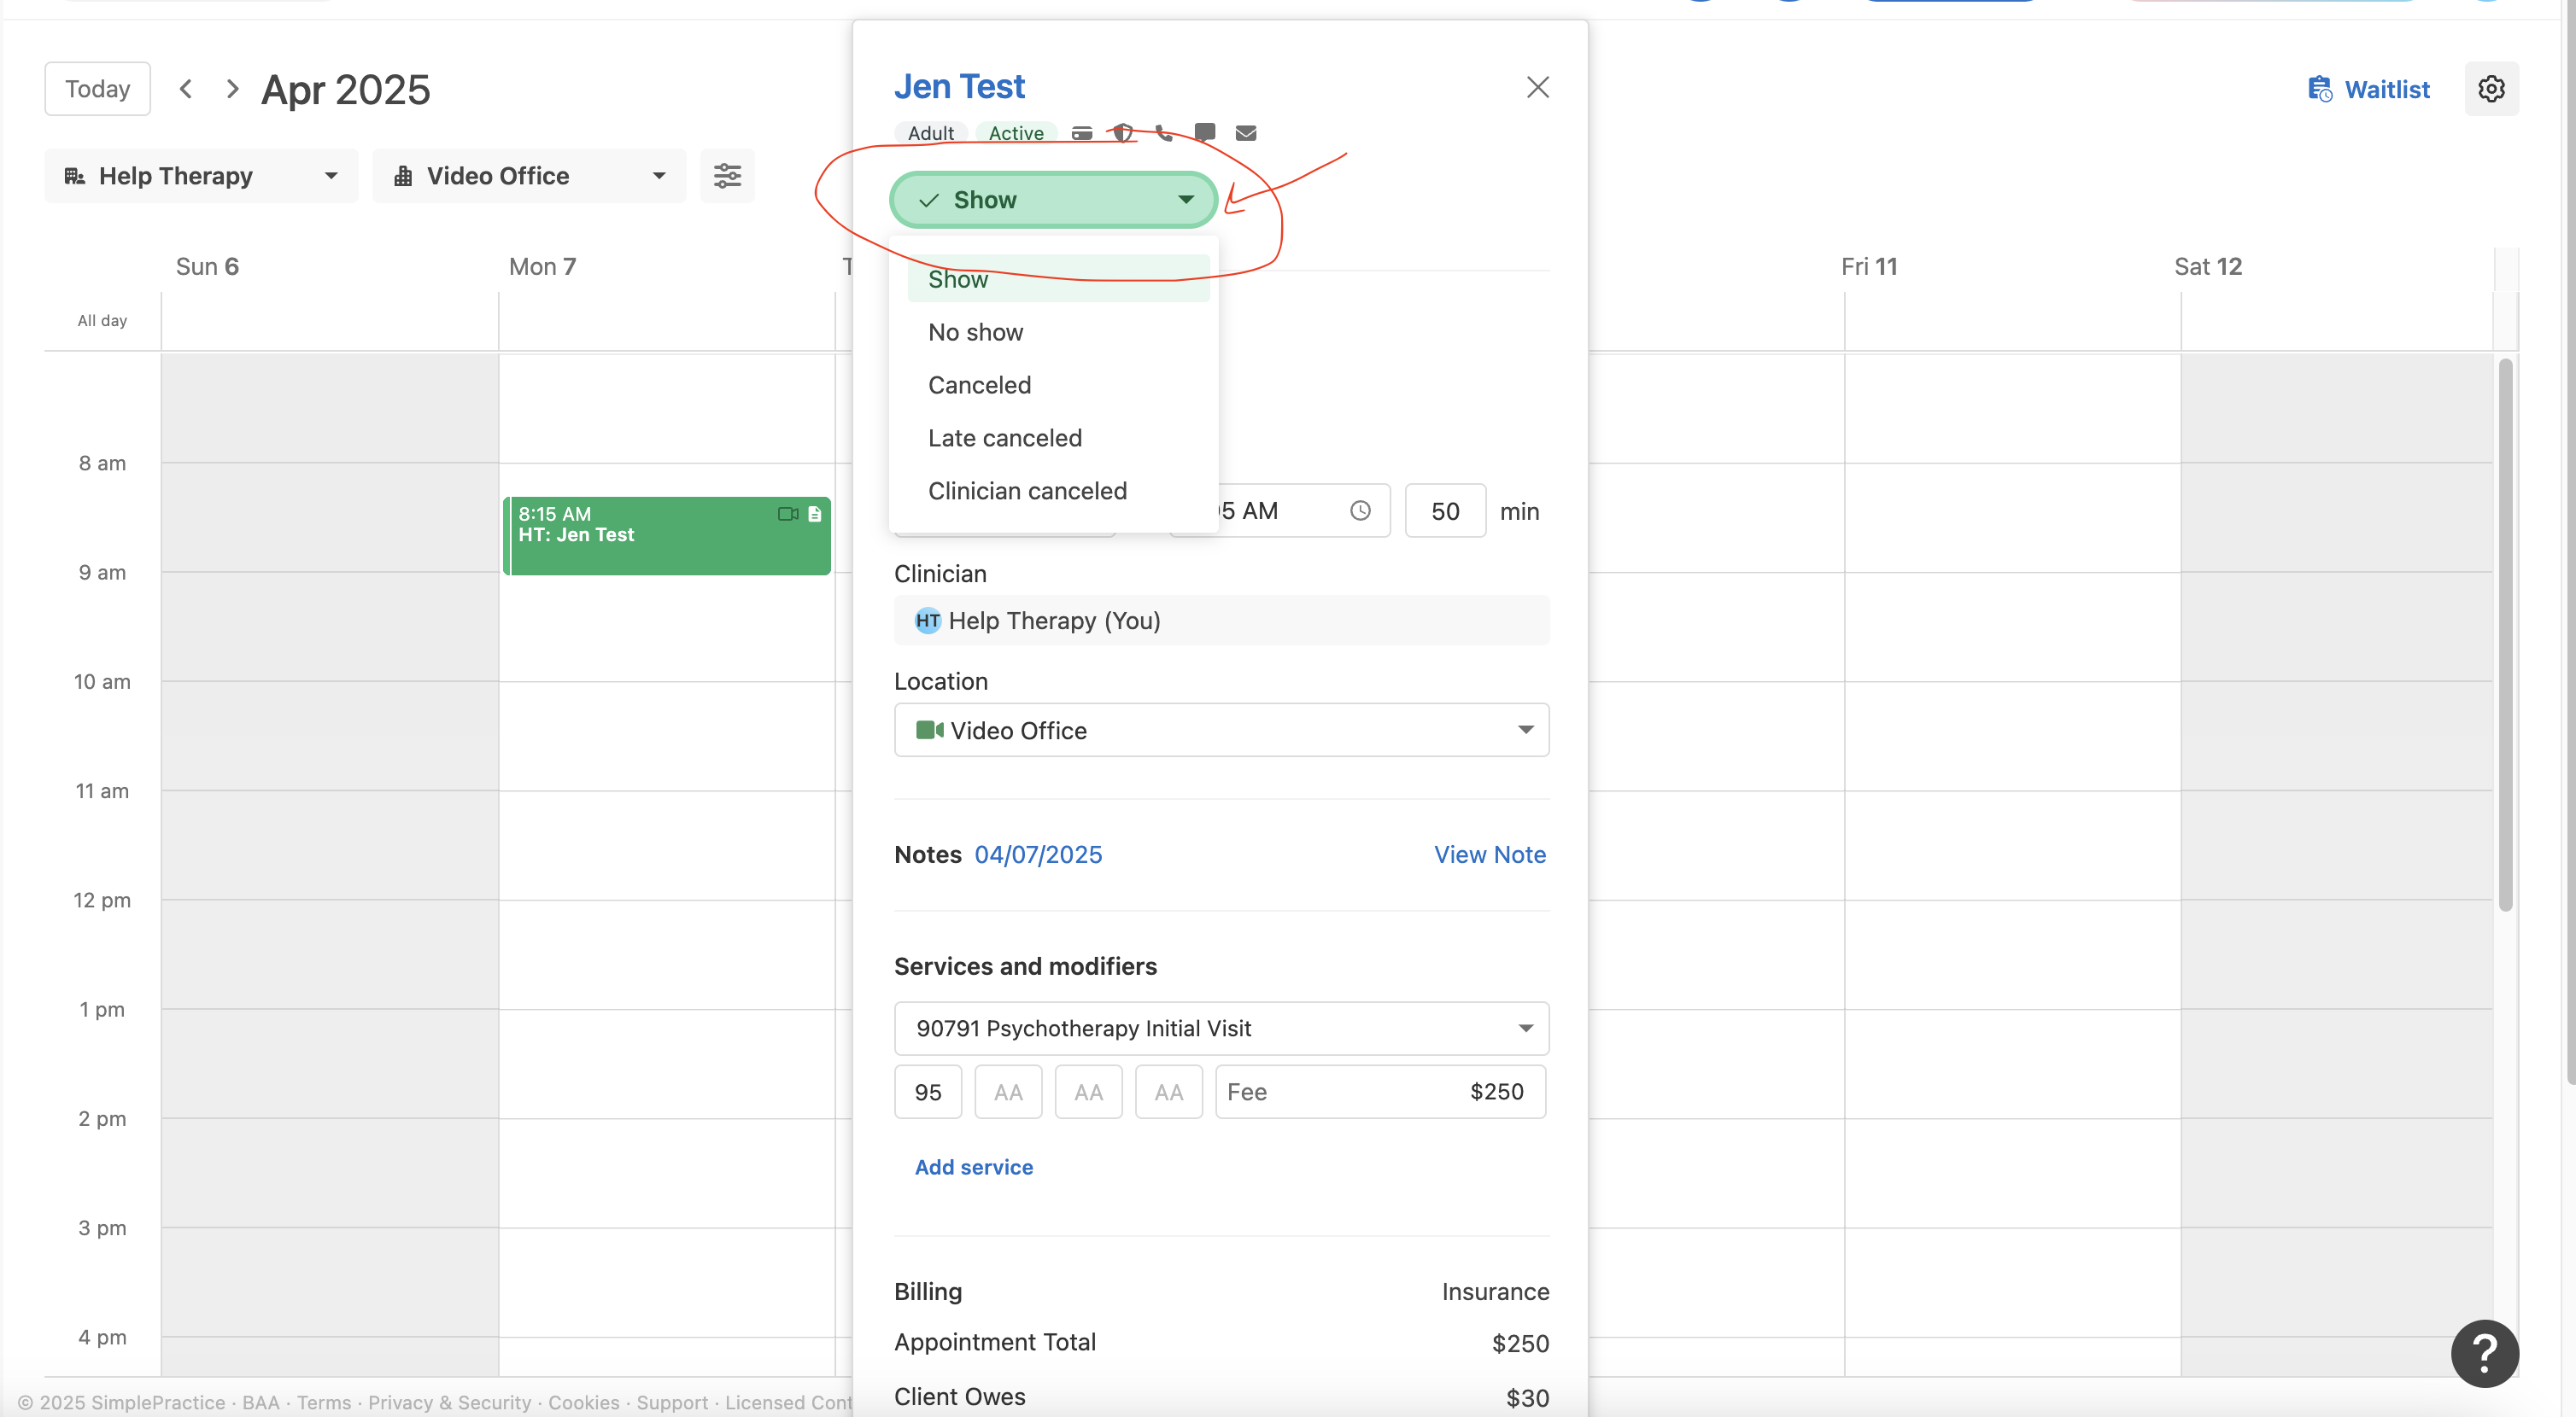Open calendar settings gear
Screen dimensions: 2576x1417
click(x=2491, y=89)
